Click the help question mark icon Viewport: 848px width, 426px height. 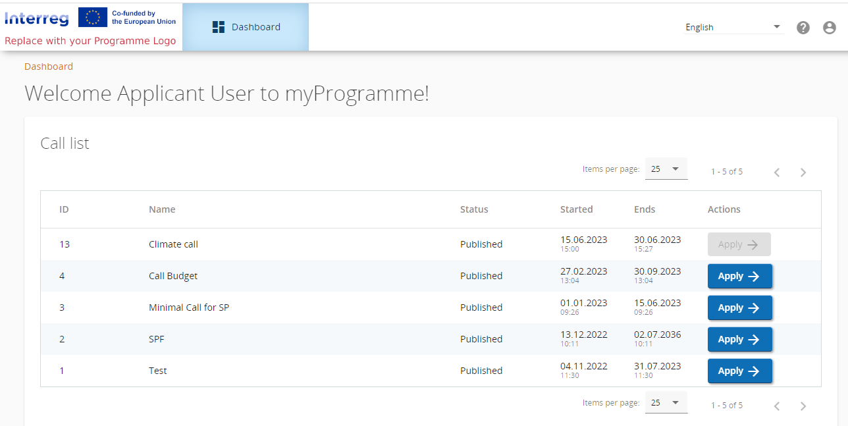tap(803, 28)
